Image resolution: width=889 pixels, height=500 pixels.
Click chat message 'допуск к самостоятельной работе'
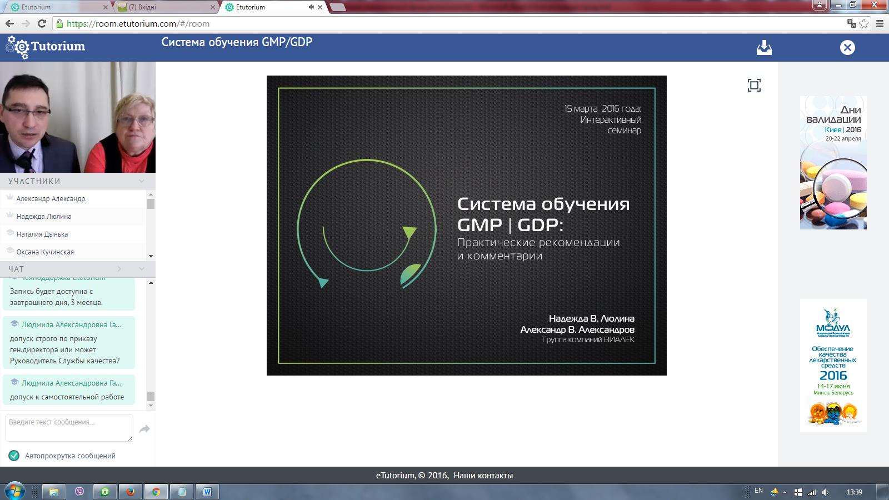pyautogui.click(x=67, y=397)
